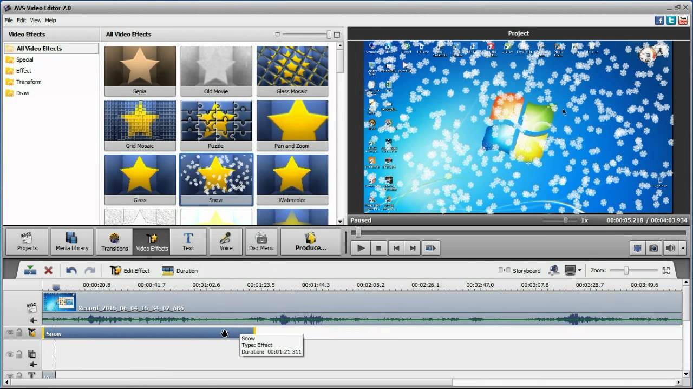Adjust the thumbnail size slider

[x=329, y=34]
